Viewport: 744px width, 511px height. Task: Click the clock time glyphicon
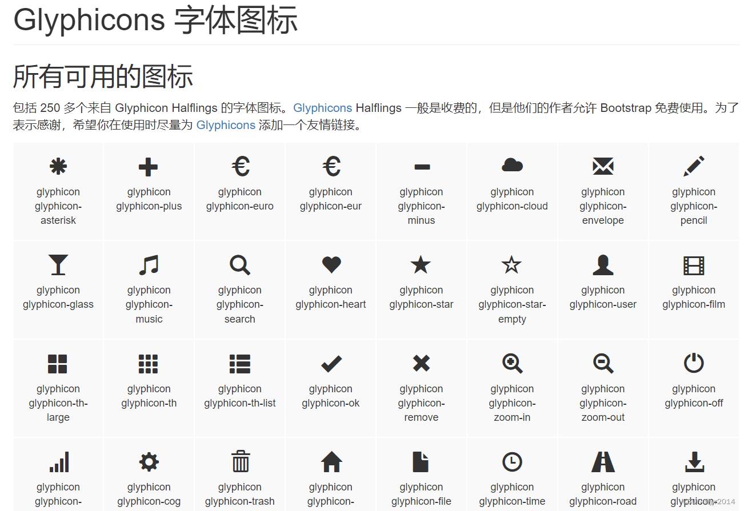pyautogui.click(x=512, y=462)
